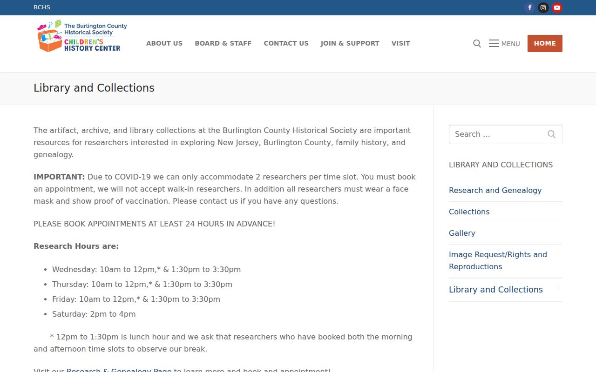The image size is (596, 372).
Task: Click the LIBRARY AND COLLECTIONS sidebar heading
Action: point(501,165)
